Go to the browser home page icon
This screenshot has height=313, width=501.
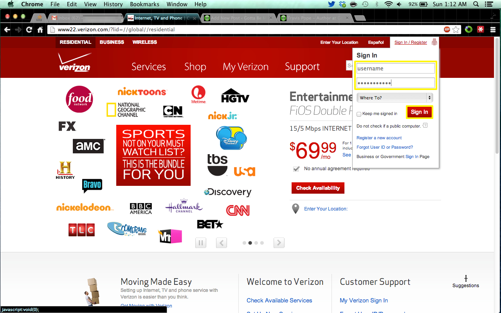coord(40,29)
